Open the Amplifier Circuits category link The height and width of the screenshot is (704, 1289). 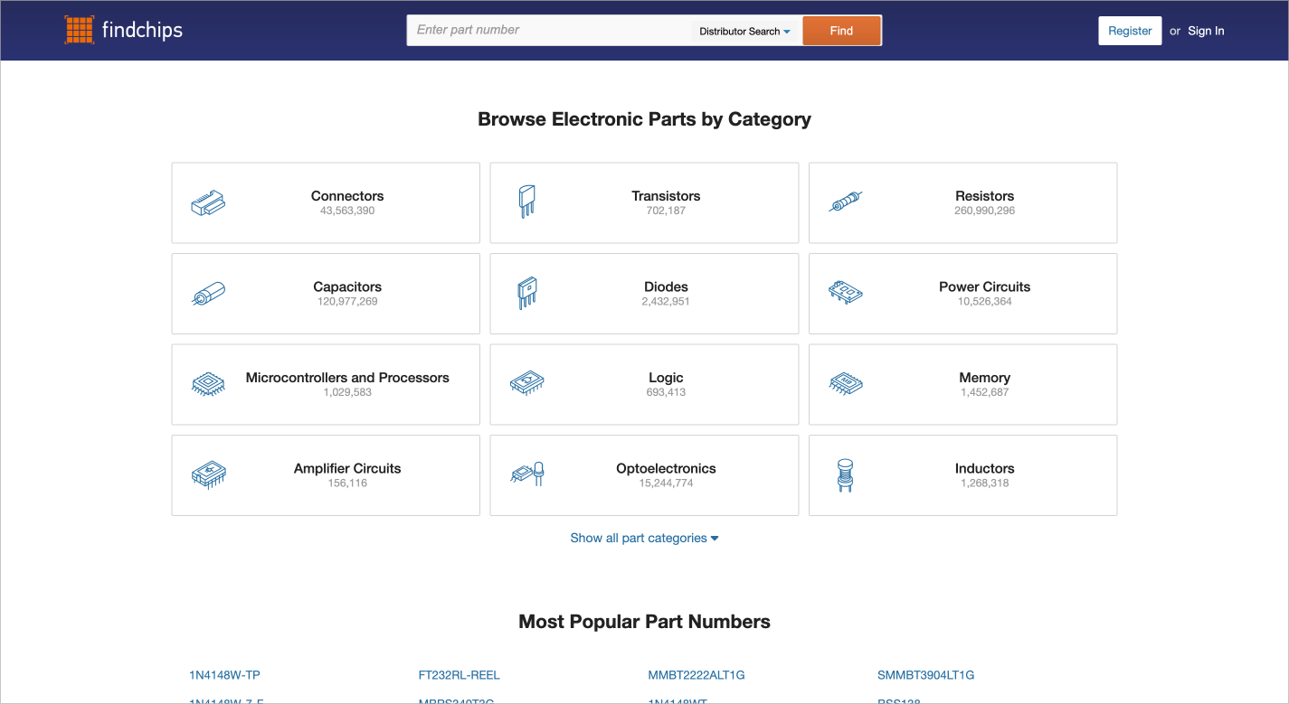pos(347,468)
